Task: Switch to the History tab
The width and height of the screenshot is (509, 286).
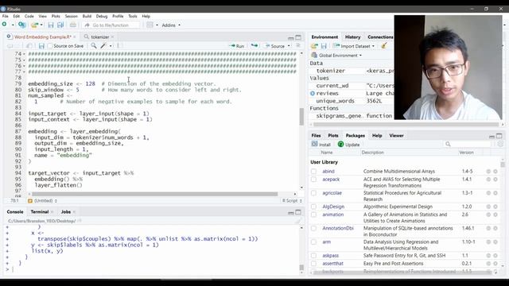Action: (352, 37)
